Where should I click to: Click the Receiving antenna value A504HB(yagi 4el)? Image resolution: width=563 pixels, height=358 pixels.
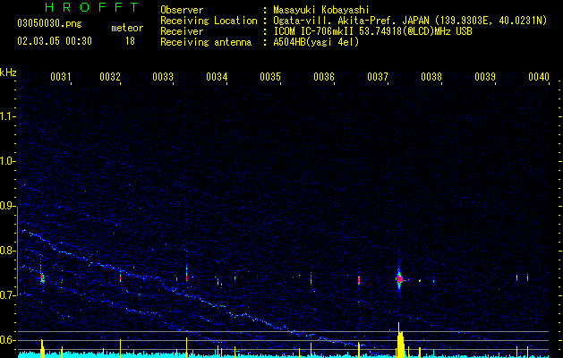click(x=316, y=42)
